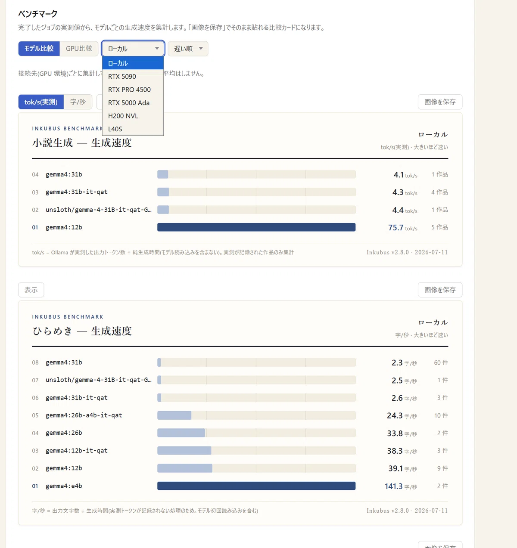Click the 4.3 tok/s value
Image resolution: width=517 pixels, height=548 pixels.
(x=405, y=192)
